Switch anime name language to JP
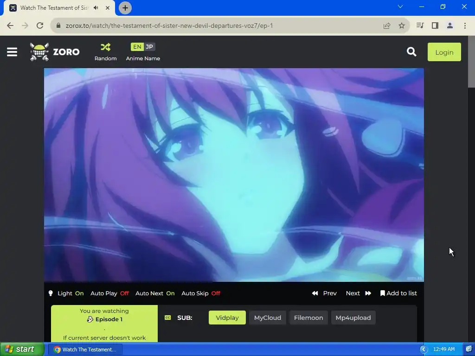The image size is (475, 356). coord(149,47)
